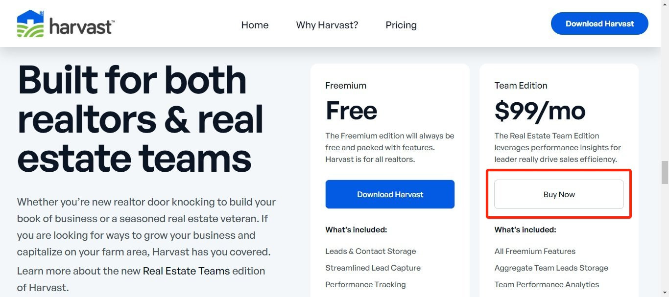This screenshot has width=669, height=297.
Task: Click the Free price heading
Action: pyautogui.click(x=351, y=111)
